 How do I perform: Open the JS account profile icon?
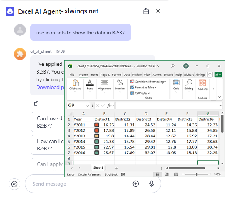(186, 66)
